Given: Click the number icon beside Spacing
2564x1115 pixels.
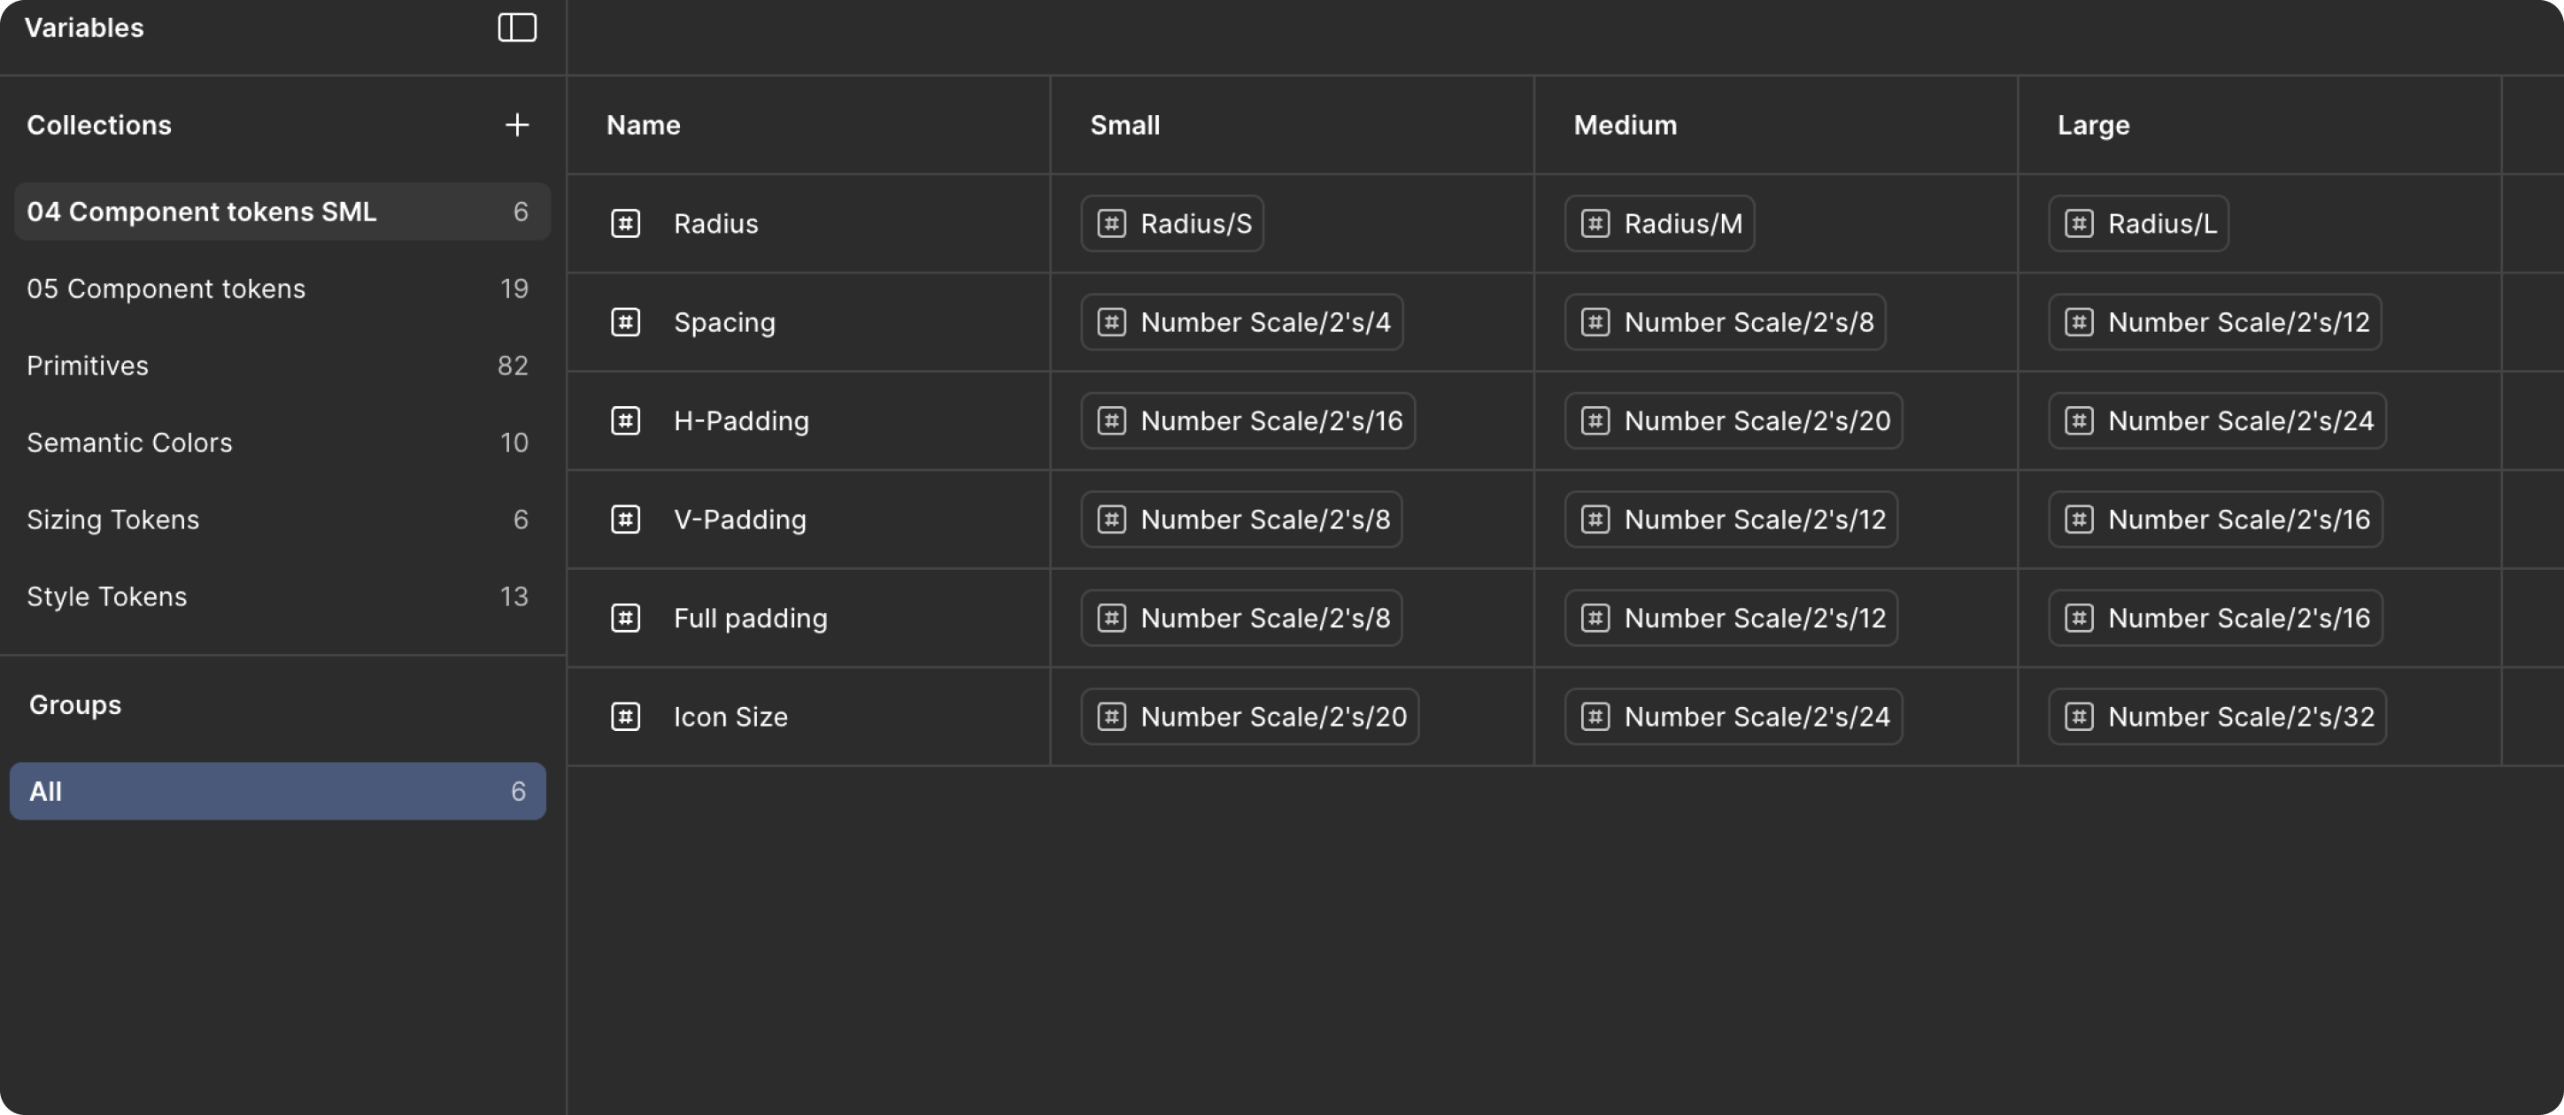Looking at the screenshot, I should [x=625, y=322].
